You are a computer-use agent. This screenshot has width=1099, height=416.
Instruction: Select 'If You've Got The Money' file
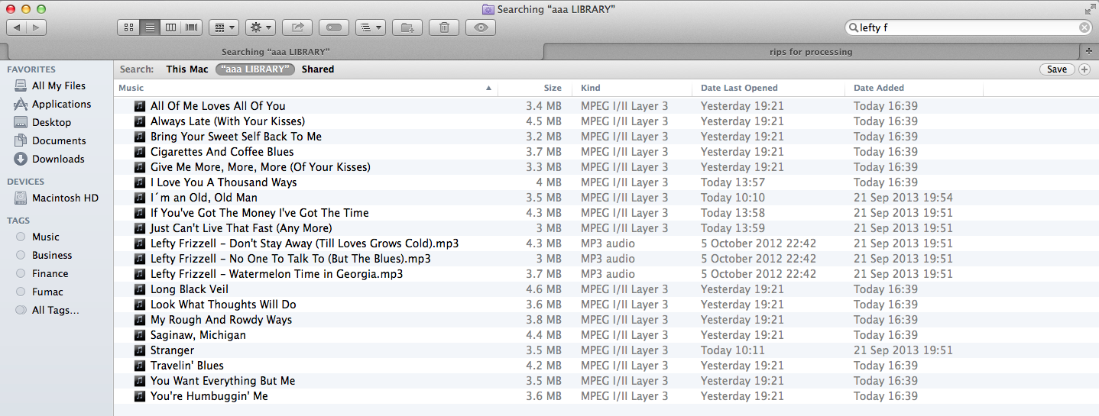click(260, 213)
